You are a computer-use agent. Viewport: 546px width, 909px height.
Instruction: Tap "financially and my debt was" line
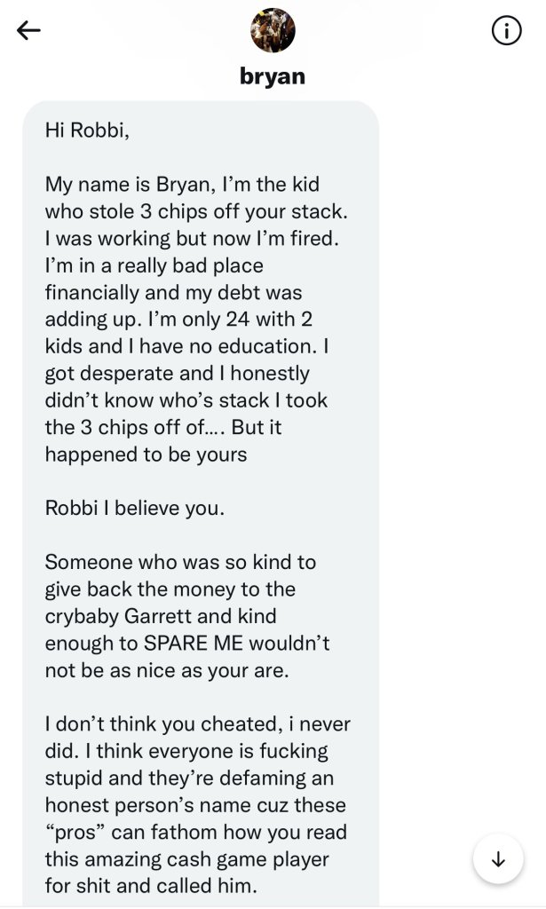point(173,292)
